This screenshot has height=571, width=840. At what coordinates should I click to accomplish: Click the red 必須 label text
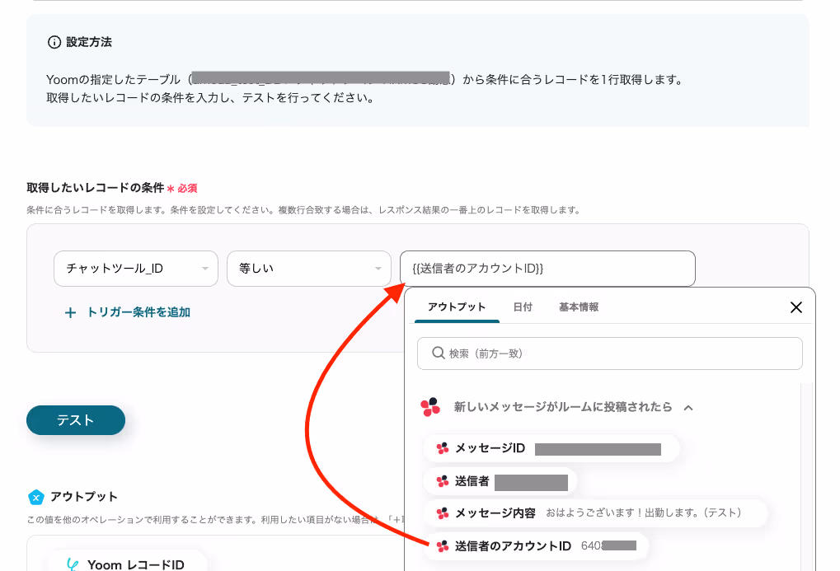click(187, 189)
